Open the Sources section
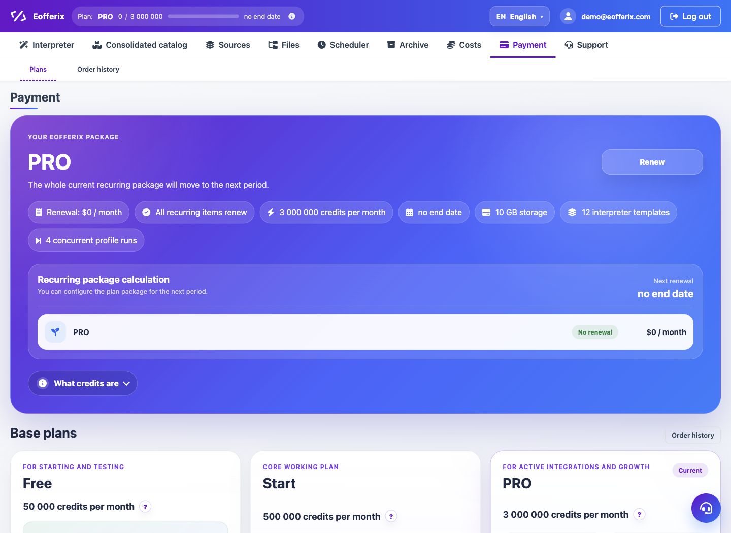This screenshot has width=731, height=533. click(x=228, y=45)
